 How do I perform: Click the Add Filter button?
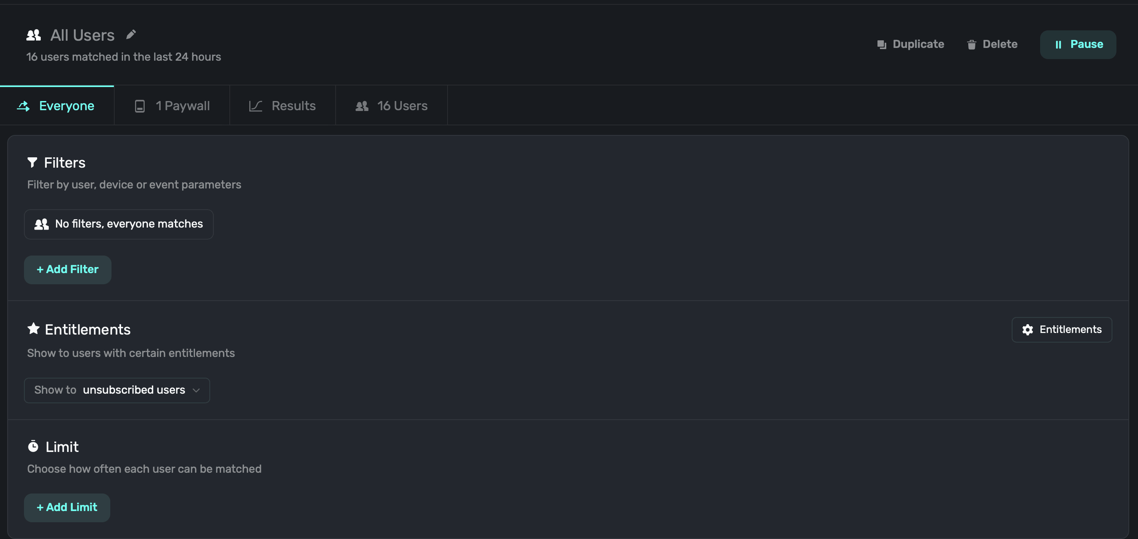tap(68, 270)
